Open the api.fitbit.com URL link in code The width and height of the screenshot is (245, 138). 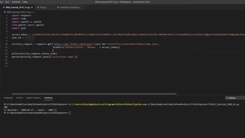click(73, 44)
